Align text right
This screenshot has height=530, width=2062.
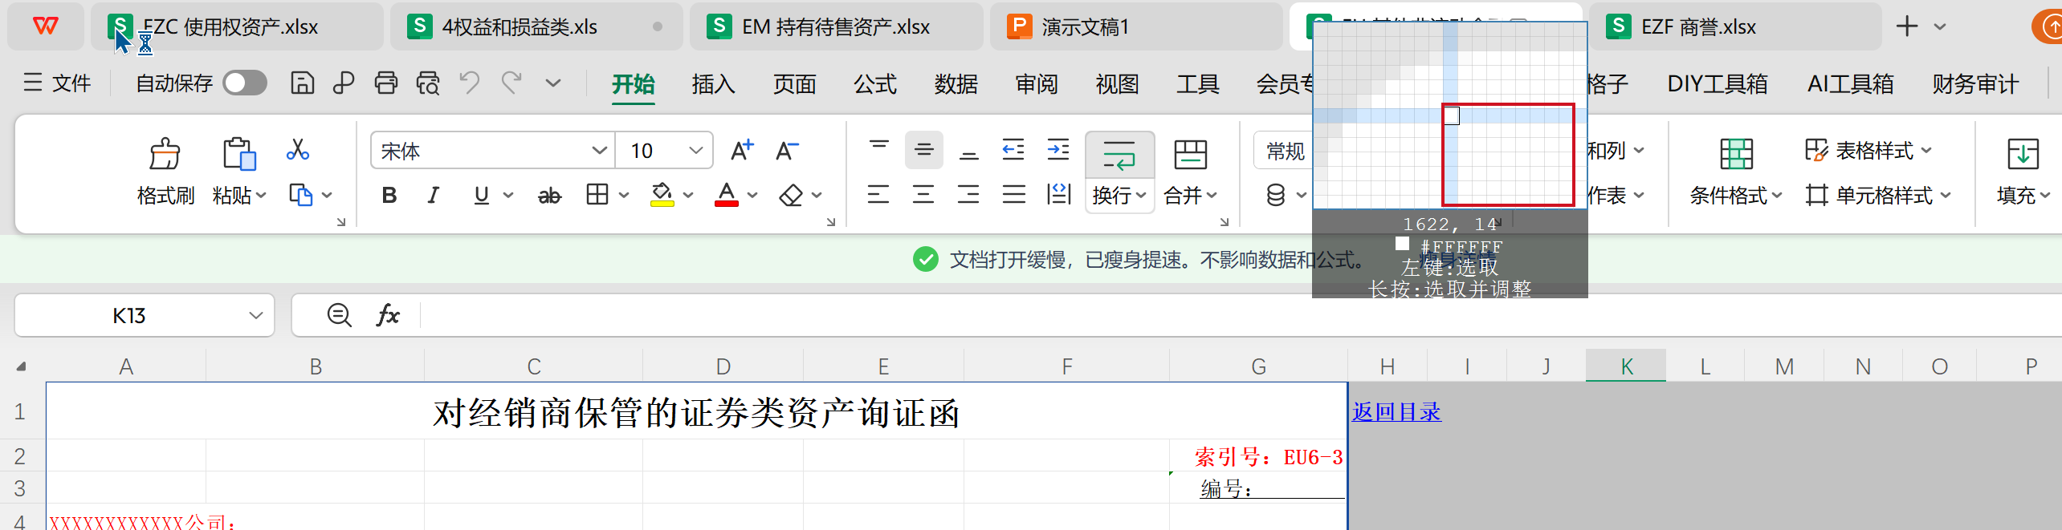coord(968,194)
